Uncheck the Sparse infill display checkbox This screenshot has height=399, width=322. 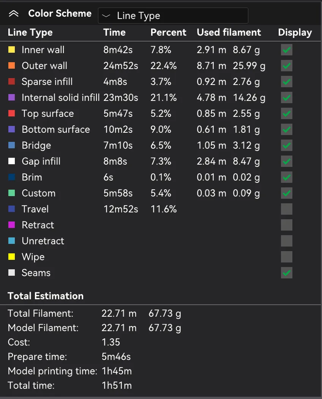(287, 82)
